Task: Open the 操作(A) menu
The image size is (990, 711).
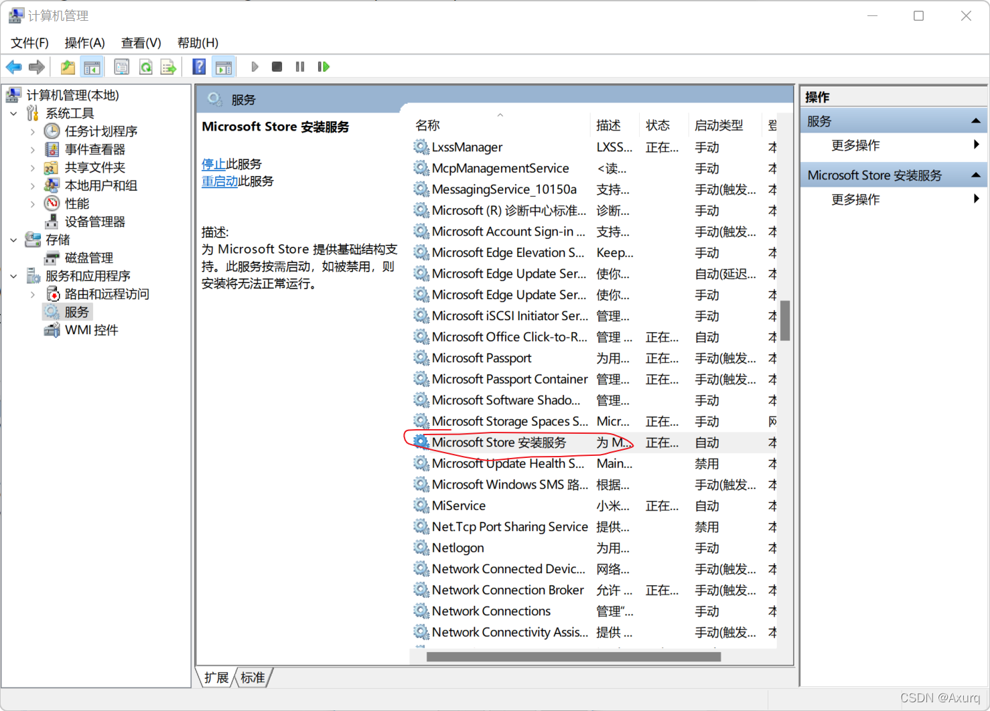Action: pos(84,43)
